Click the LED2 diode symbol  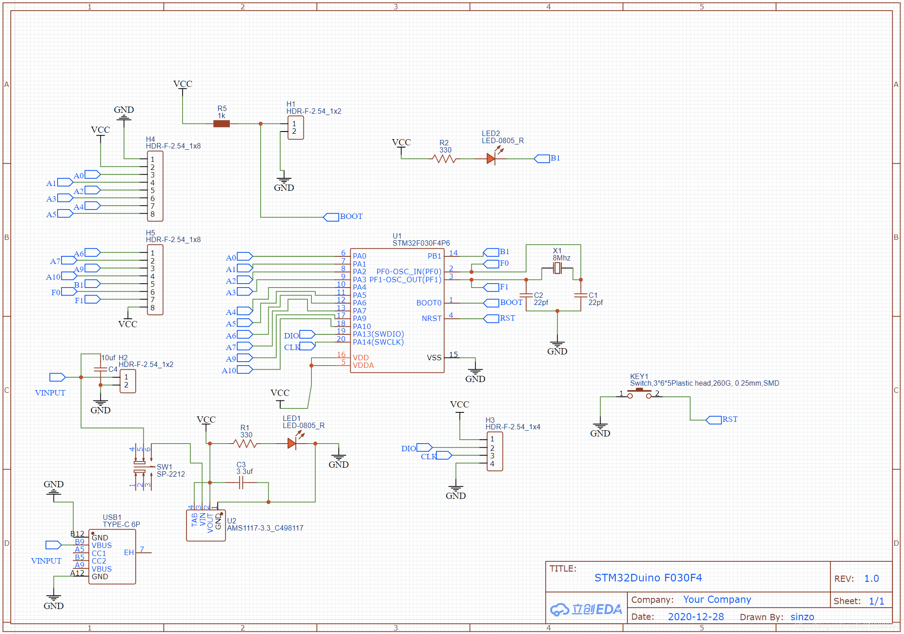coord(491,158)
